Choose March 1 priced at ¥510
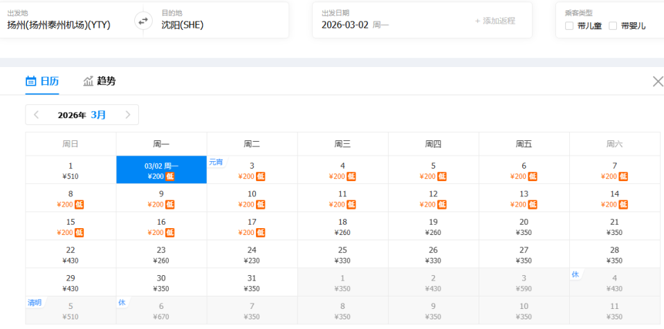Image resolution: width=664 pixels, height=329 pixels. point(71,170)
